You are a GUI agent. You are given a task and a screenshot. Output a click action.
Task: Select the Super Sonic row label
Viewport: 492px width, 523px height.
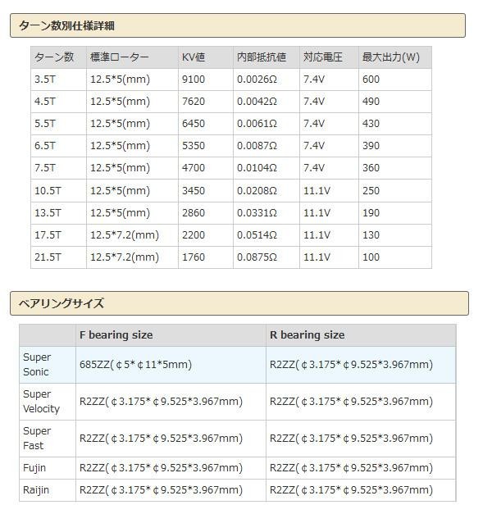click(x=37, y=365)
